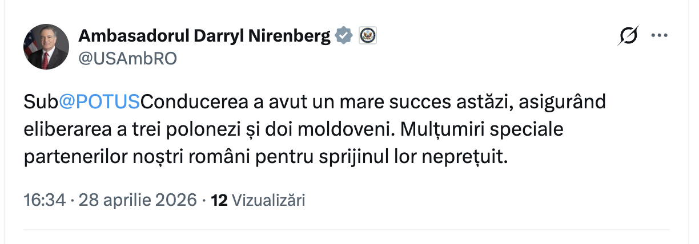Open the @POTUS mention link

(x=99, y=103)
